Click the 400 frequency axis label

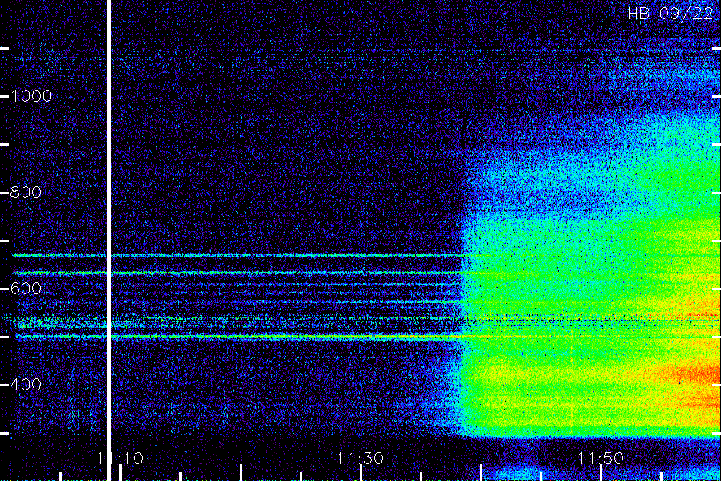click(x=26, y=384)
